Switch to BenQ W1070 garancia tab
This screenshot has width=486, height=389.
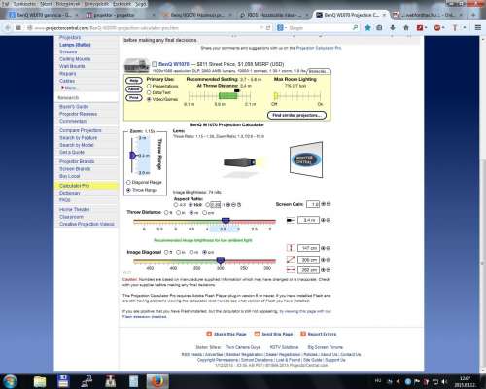tap(44, 15)
